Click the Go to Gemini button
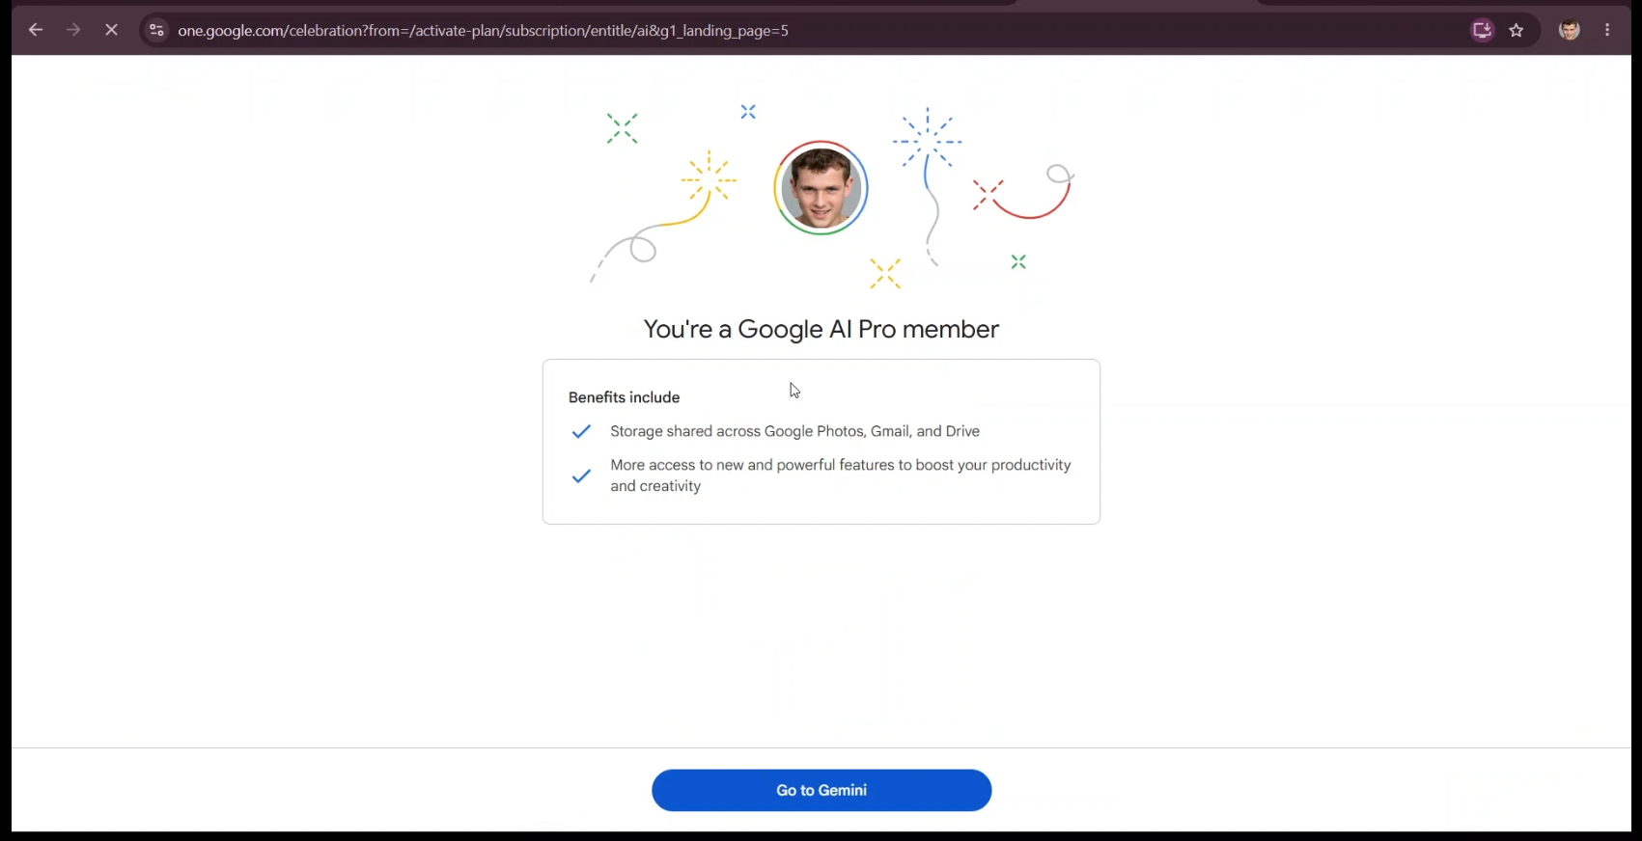 pos(821,790)
